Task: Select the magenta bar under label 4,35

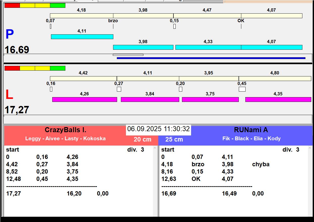Action: coord(278,99)
